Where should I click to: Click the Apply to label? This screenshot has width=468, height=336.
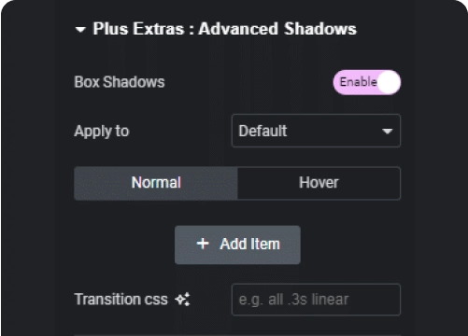pos(102,132)
